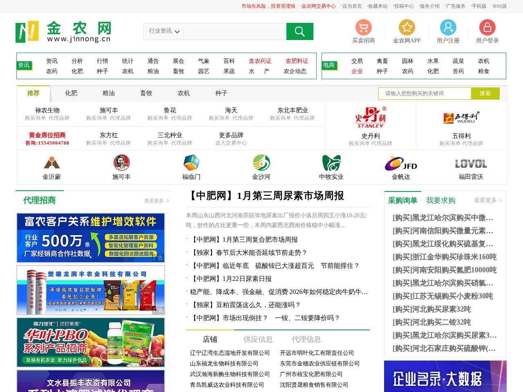Go to homepage via 金农网 logo
Image resolution: width=523 pixels, height=392 pixels.
pos(63,32)
